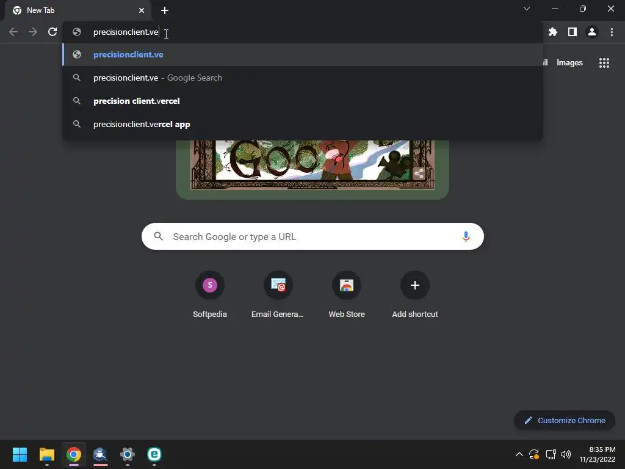The image size is (625, 469).
Task: Click the magnifier icon in search box
Action: click(158, 236)
